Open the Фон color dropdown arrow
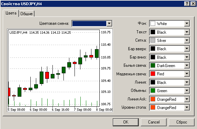This screenshot has height=129, width=197. pos(187,23)
